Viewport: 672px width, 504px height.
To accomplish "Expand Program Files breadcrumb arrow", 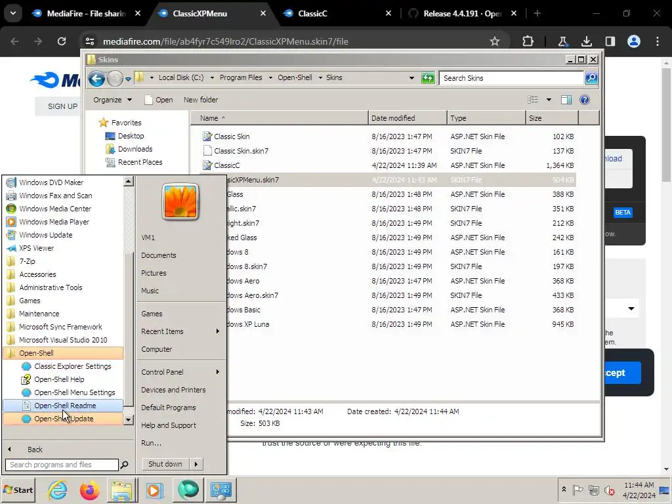I will coord(270,77).
